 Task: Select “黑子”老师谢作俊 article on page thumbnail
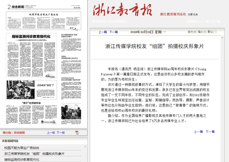31,113
